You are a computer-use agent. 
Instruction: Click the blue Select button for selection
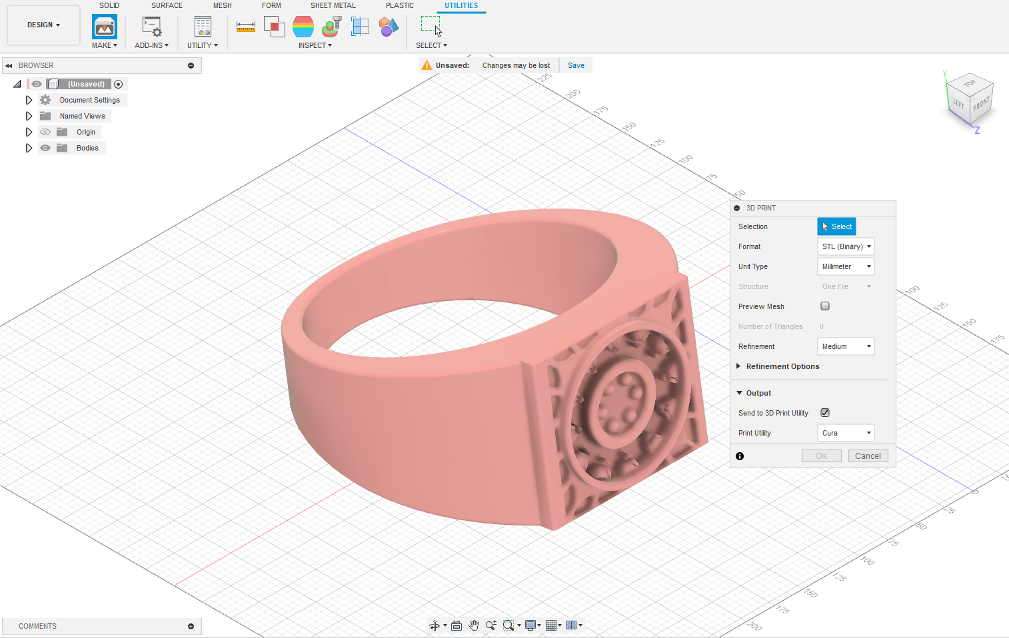click(836, 226)
